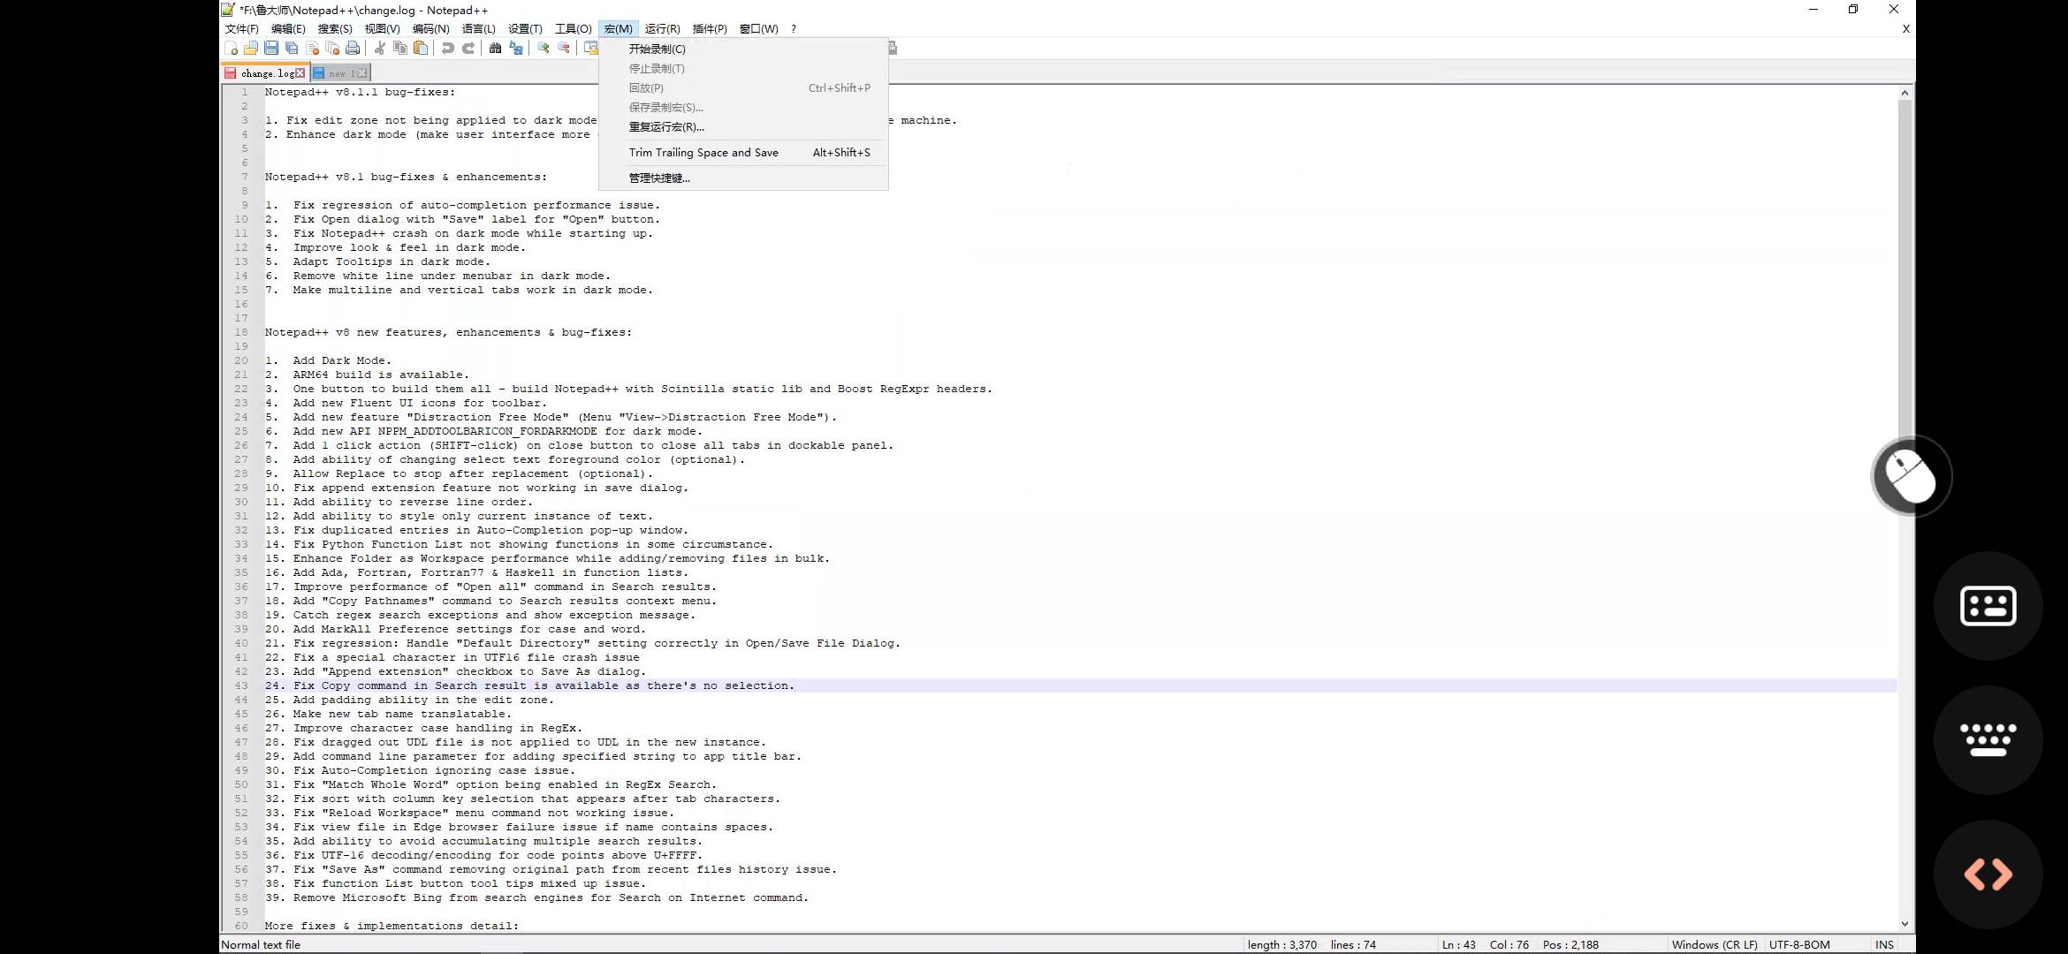
Task: Click the New file toolbar icon
Action: coord(232,49)
